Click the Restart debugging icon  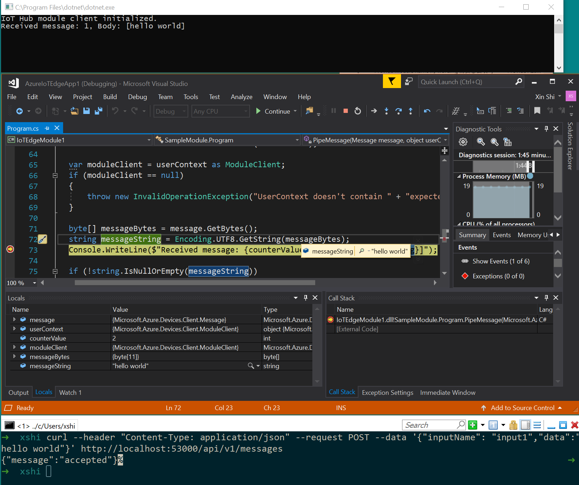coord(357,111)
